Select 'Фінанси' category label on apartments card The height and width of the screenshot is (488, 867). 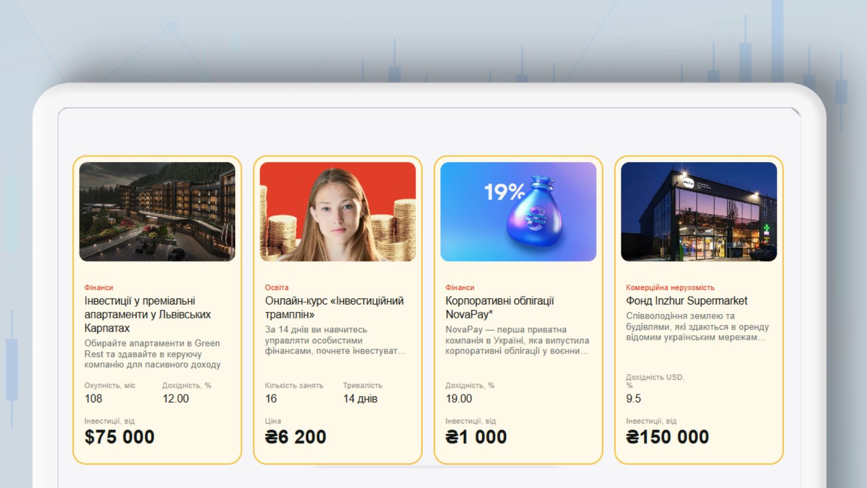click(99, 287)
